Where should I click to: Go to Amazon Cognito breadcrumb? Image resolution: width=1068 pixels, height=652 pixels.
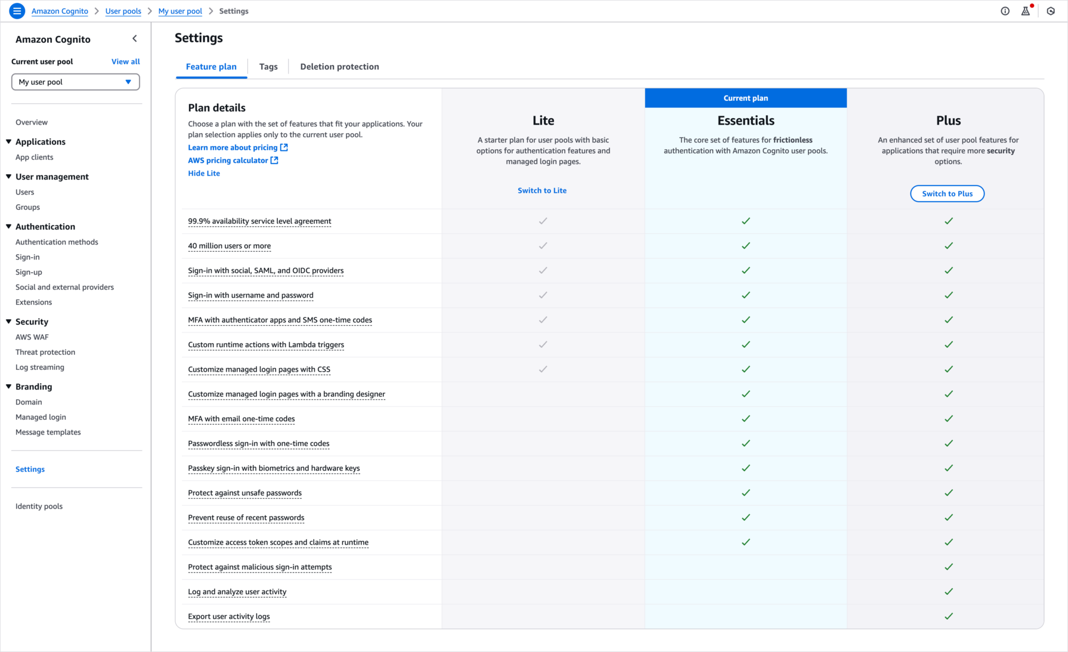pyautogui.click(x=60, y=11)
